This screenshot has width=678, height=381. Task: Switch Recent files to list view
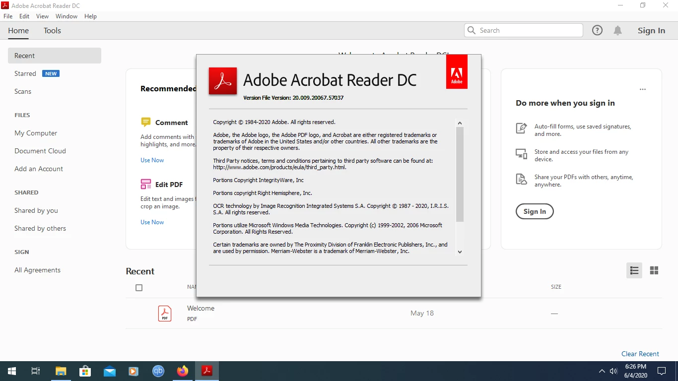634,270
